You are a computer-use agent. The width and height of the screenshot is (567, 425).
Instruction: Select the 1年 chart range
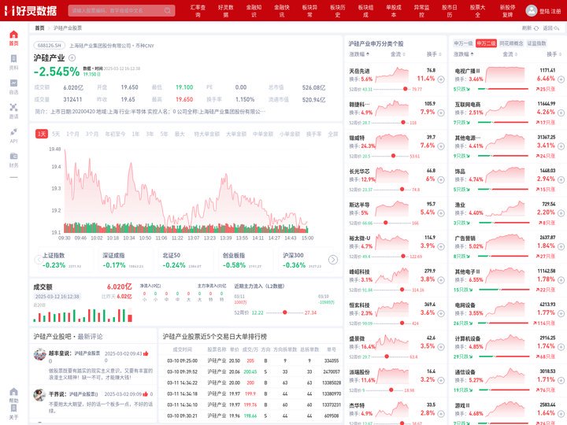click(x=135, y=134)
